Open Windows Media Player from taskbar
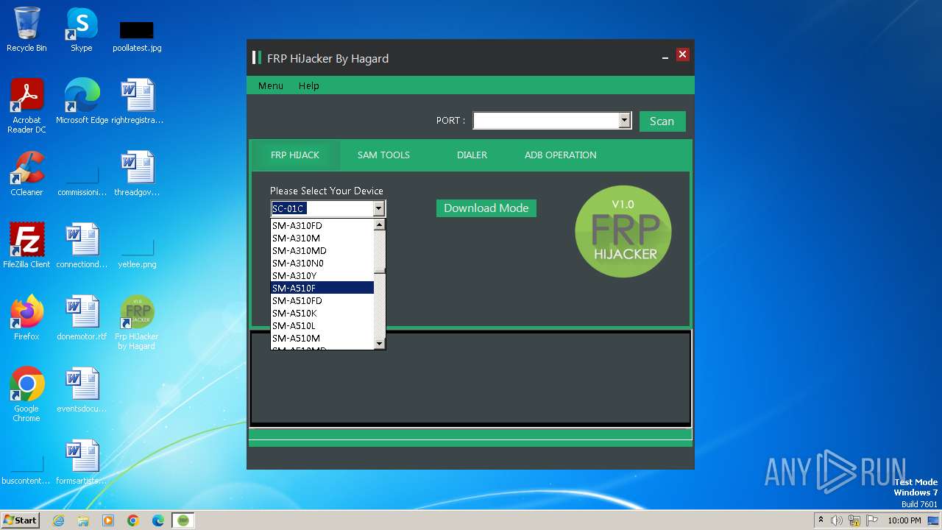The image size is (942, 530). (x=108, y=520)
